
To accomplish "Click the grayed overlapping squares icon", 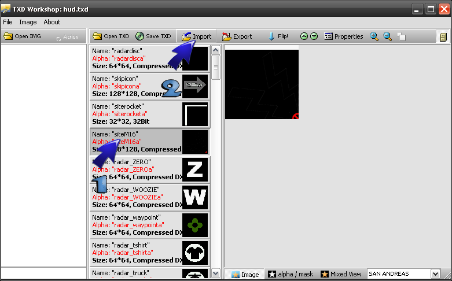I will (x=401, y=37).
